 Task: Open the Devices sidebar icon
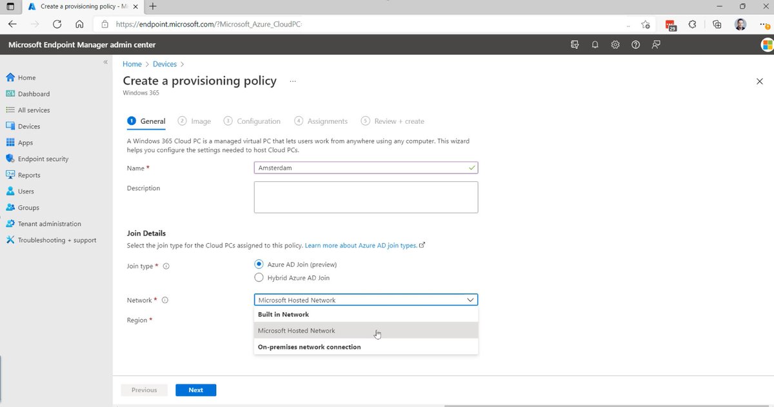(10, 126)
